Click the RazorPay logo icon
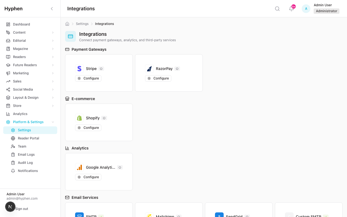Viewport: 347px width, 217px height. [x=149, y=69]
